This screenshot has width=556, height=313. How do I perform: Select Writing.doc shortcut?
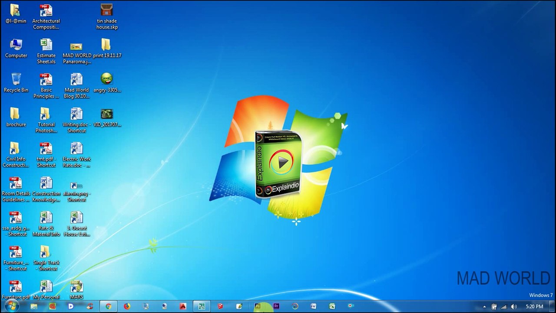(x=76, y=120)
